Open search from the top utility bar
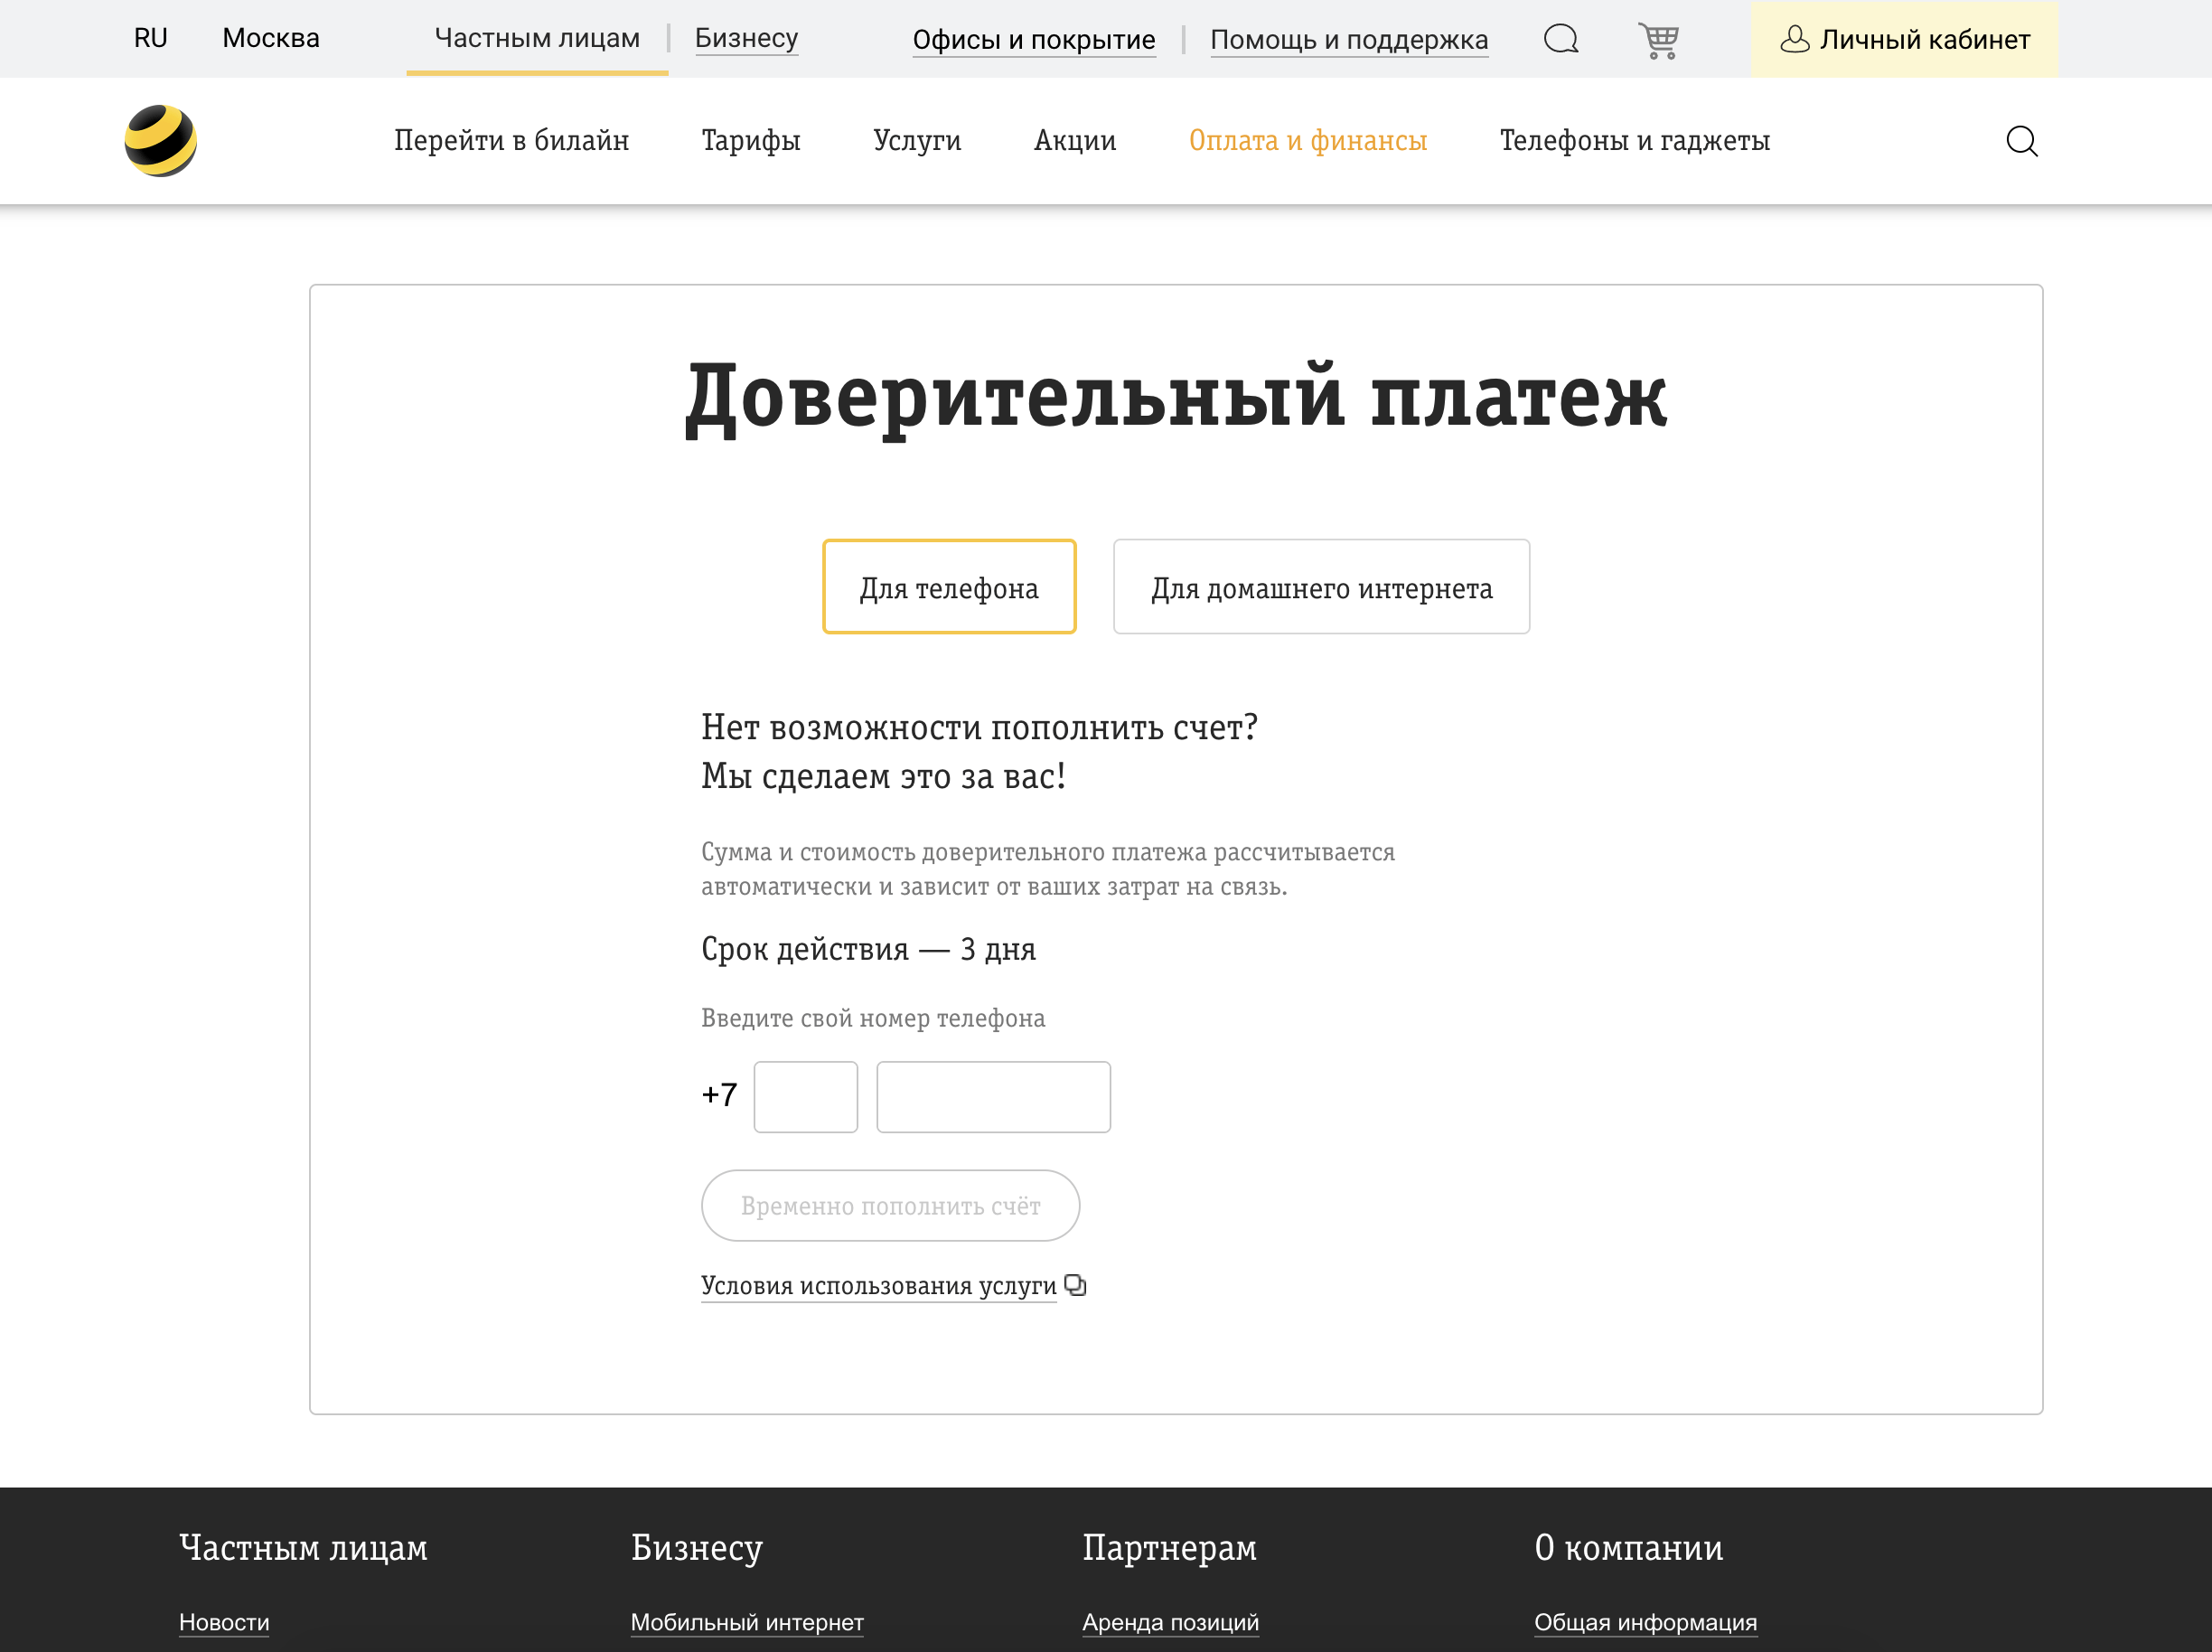The width and height of the screenshot is (2212, 1652). pos(1560,39)
